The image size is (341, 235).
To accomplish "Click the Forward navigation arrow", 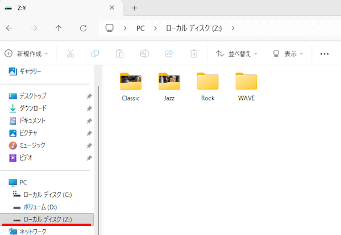I will (x=34, y=28).
